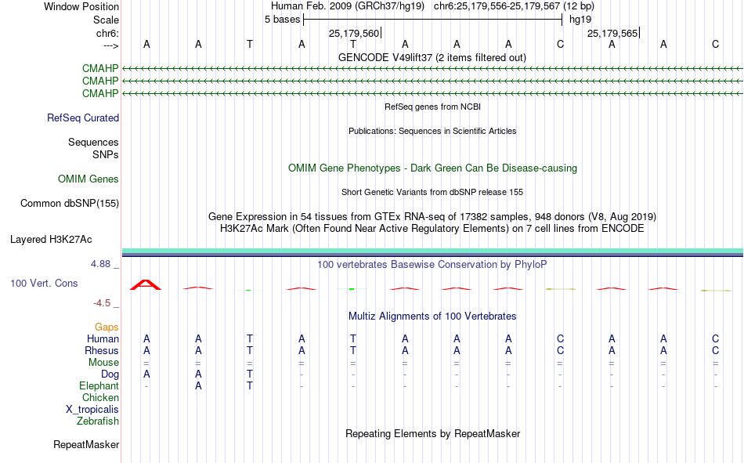Click the T base in Elephant row
The height and width of the screenshot is (463, 744).
[x=250, y=385]
